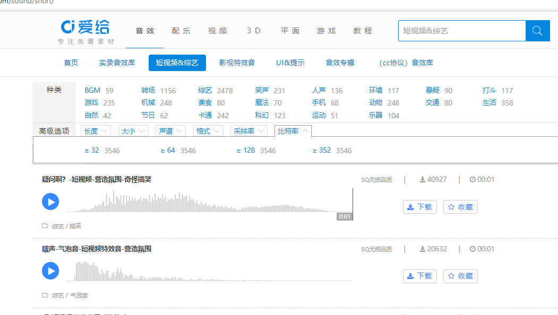The height and width of the screenshot is (315, 558).
Task: Play the 疑问啊 sound effect
Action: pos(50,202)
